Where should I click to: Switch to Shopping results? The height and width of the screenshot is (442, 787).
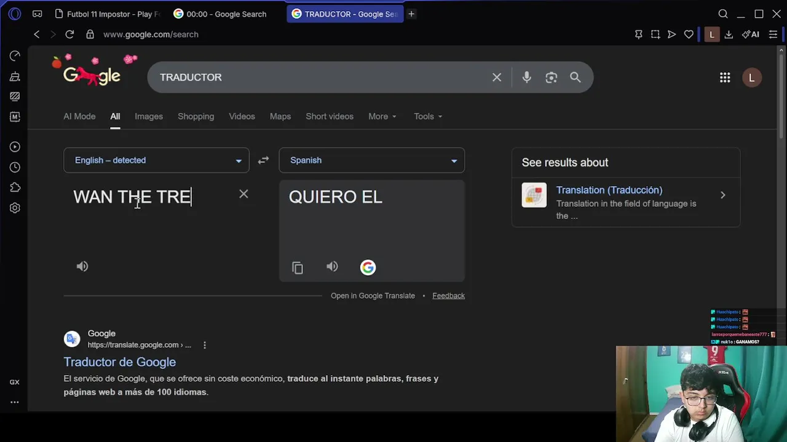pos(196,116)
